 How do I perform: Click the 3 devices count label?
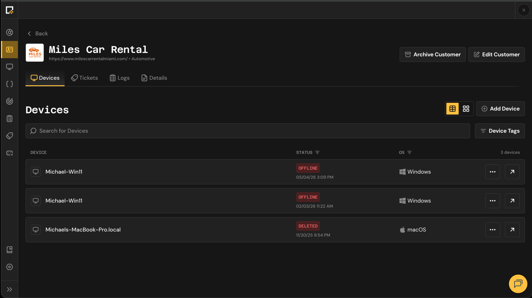click(510, 152)
